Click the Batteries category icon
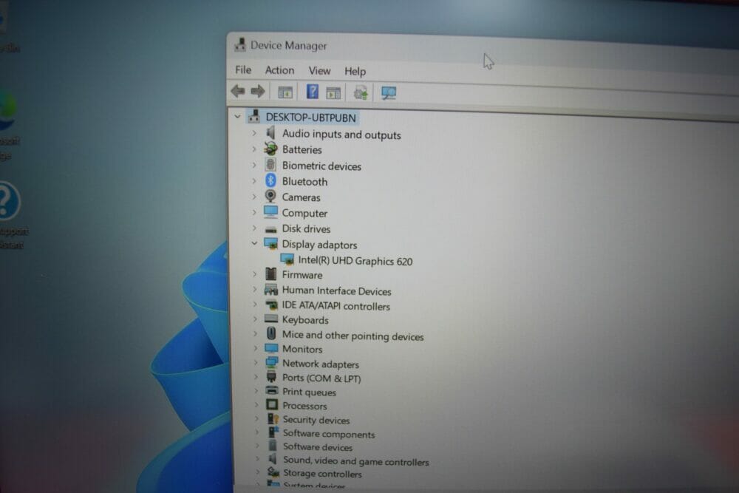The width and height of the screenshot is (739, 493). [x=270, y=149]
